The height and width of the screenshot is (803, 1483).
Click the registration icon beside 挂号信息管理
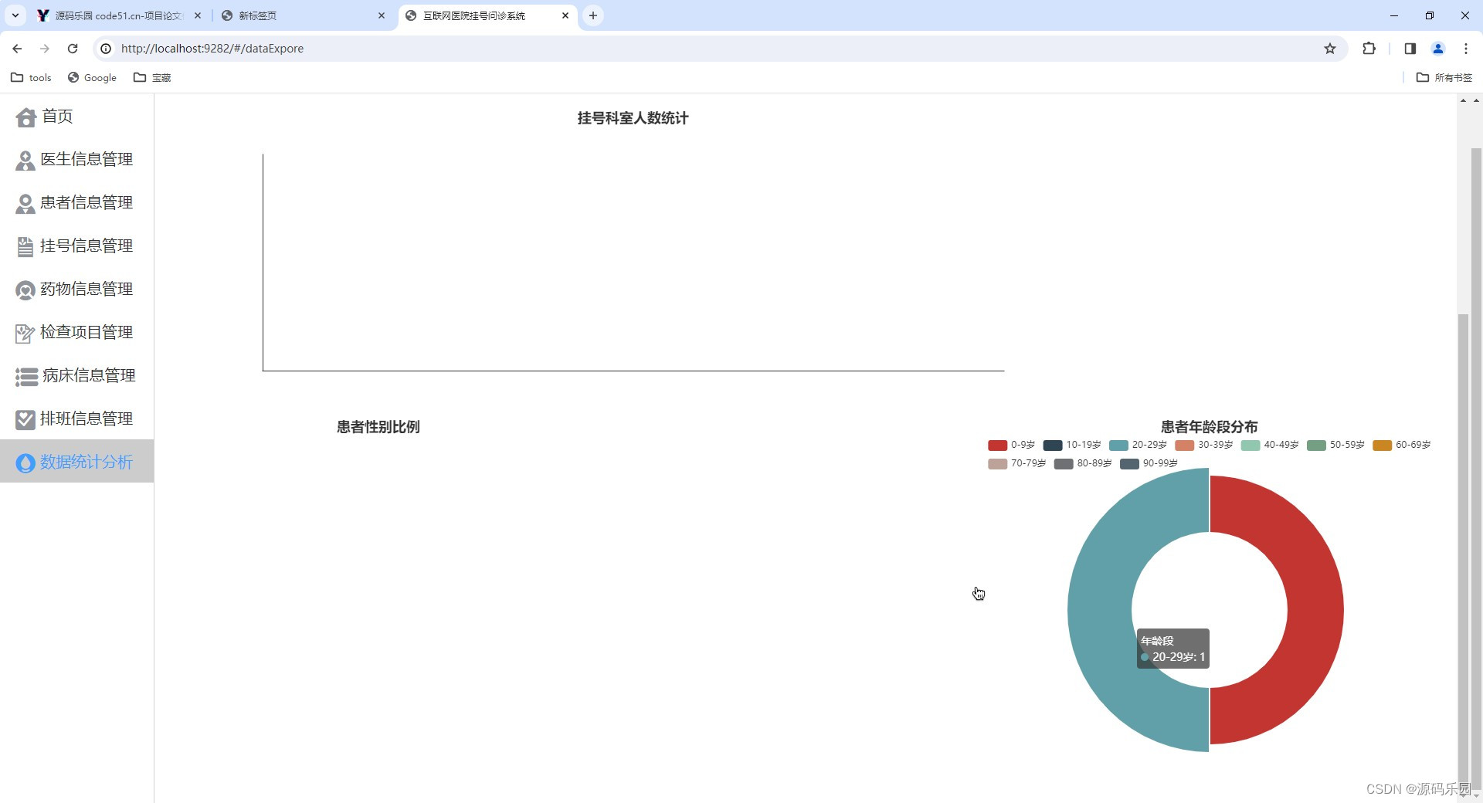[x=25, y=247]
